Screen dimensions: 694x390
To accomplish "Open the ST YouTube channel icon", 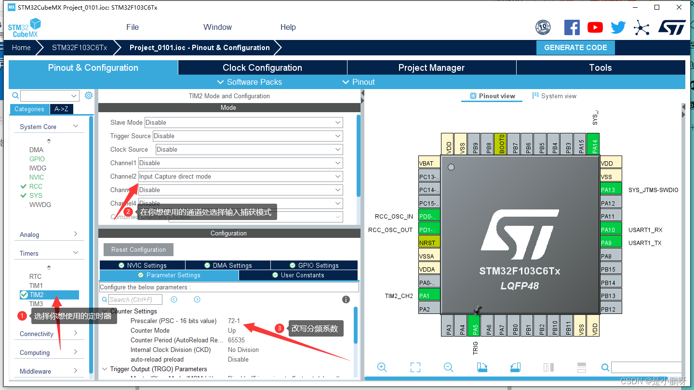I will (x=595, y=27).
